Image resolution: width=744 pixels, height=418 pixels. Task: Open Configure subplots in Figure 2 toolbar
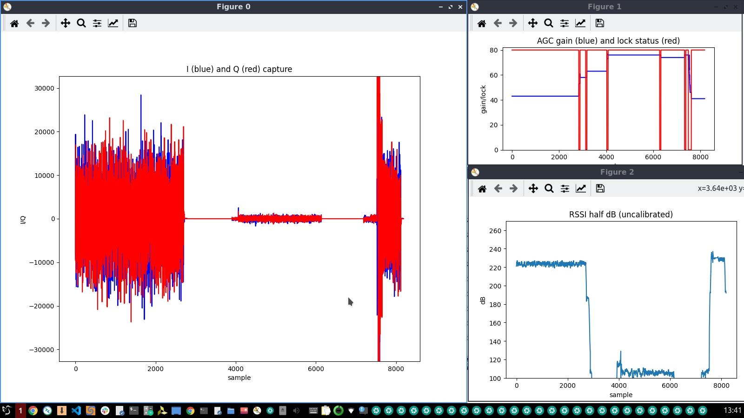[x=565, y=189]
